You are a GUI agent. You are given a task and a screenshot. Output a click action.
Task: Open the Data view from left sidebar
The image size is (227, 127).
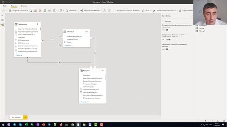point(2,20)
